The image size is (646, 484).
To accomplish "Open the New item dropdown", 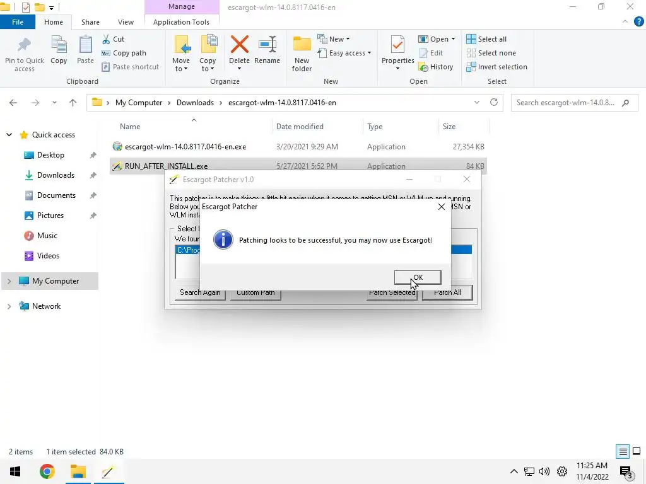I will click(334, 39).
